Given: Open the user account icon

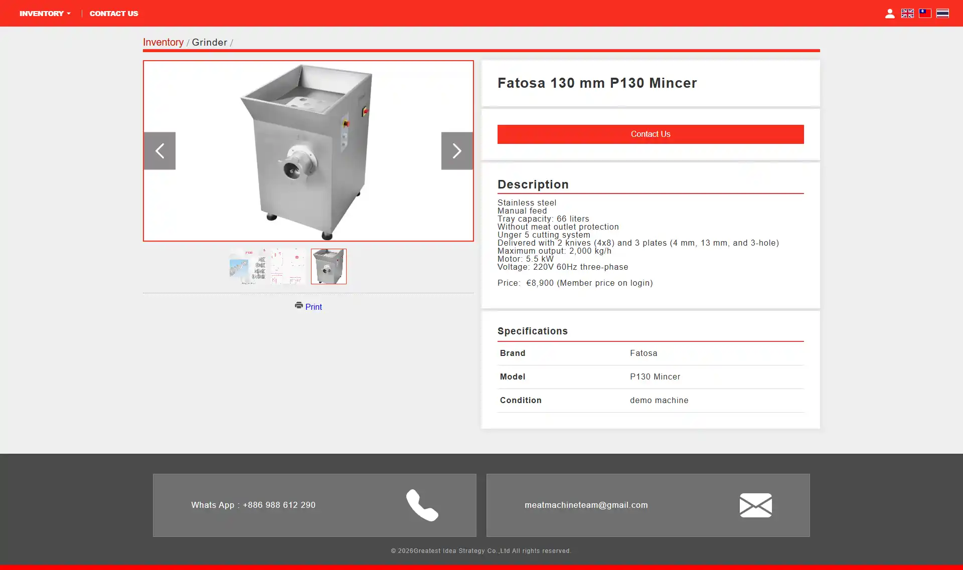Looking at the screenshot, I should click(890, 14).
